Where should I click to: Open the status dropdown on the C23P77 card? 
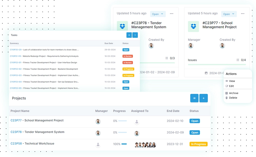coord(229,14)
